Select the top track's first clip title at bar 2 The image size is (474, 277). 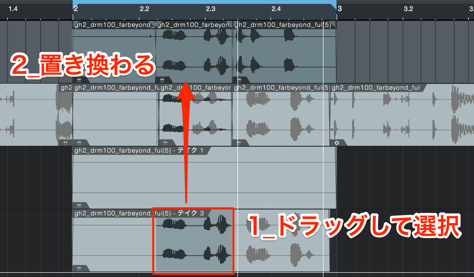[114, 25]
